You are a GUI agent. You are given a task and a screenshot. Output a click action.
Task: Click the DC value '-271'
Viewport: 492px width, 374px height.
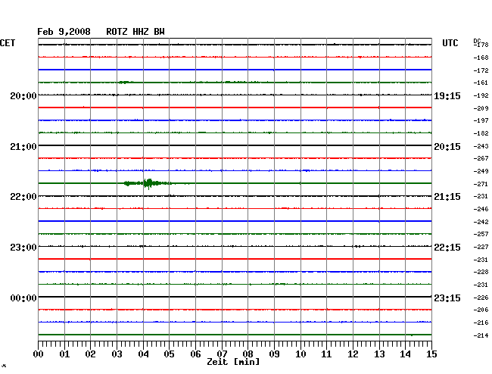point(481,184)
